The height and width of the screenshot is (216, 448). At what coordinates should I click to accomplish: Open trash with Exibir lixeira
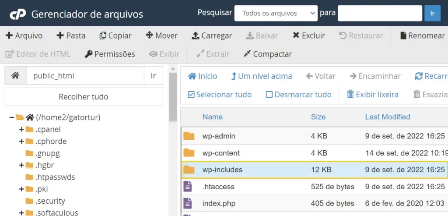373,94
